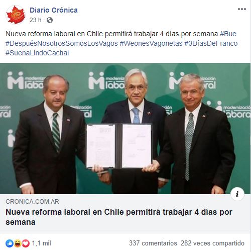Open the 337 comentarios link
This screenshot has width=251, height=252.
point(153,243)
